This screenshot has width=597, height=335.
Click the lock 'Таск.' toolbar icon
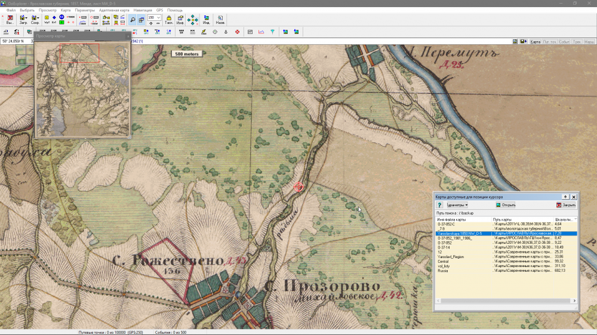[x=169, y=20]
